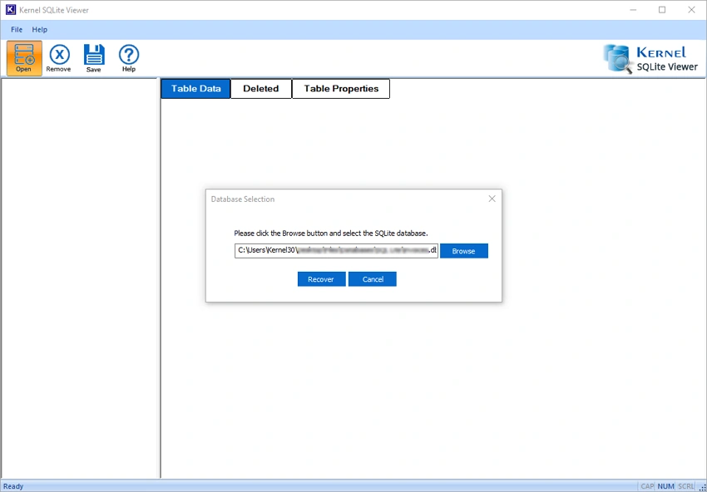Switch to the Table Properties tab
The width and height of the screenshot is (707, 492).
pos(341,89)
